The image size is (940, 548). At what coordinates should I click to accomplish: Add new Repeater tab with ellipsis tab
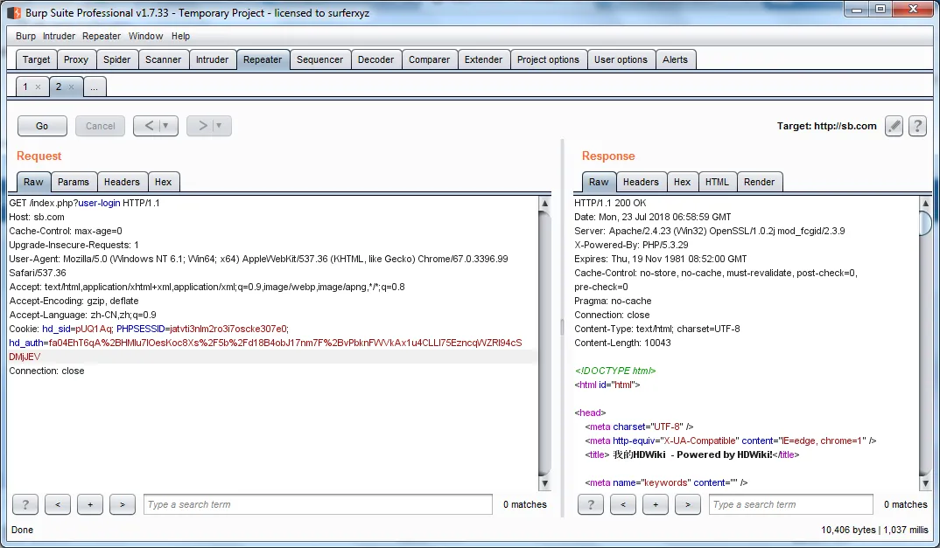(95, 87)
